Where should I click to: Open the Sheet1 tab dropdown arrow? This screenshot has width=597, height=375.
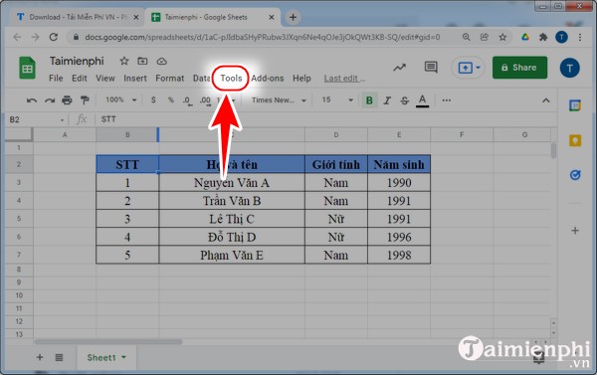(123, 357)
